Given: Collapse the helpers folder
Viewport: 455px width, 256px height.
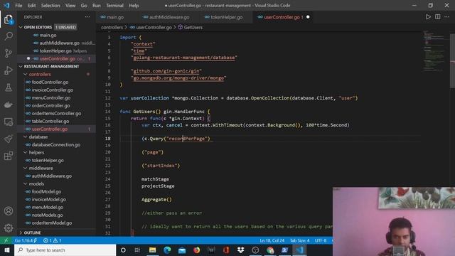Looking at the screenshot, I should pyautogui.click(x=26, y=152).
